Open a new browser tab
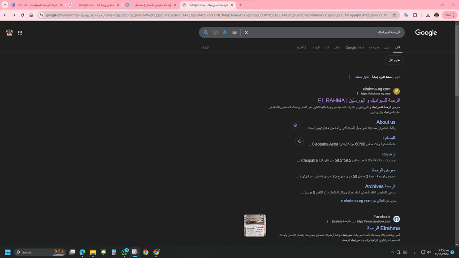Viewport: 459px width, 258px height. point(240,5)
